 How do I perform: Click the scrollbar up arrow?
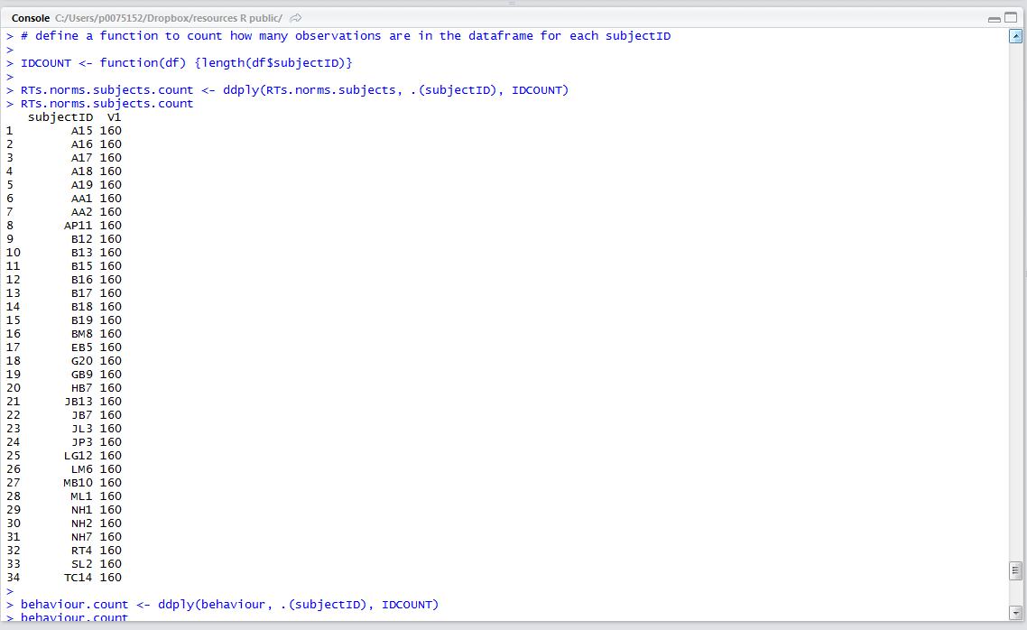1015,37
